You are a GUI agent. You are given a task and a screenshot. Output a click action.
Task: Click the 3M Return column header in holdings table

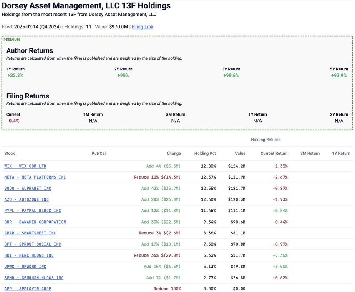coord(310,153)
